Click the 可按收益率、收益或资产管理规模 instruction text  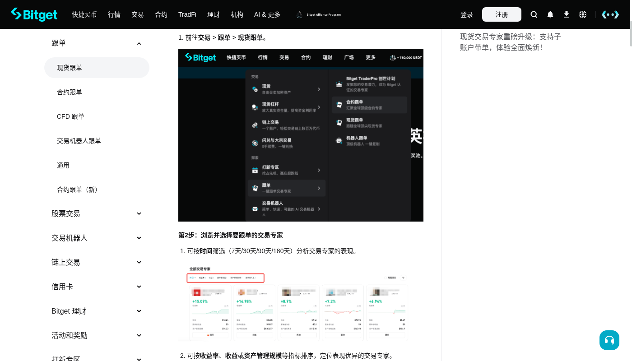tap(291, 356)
